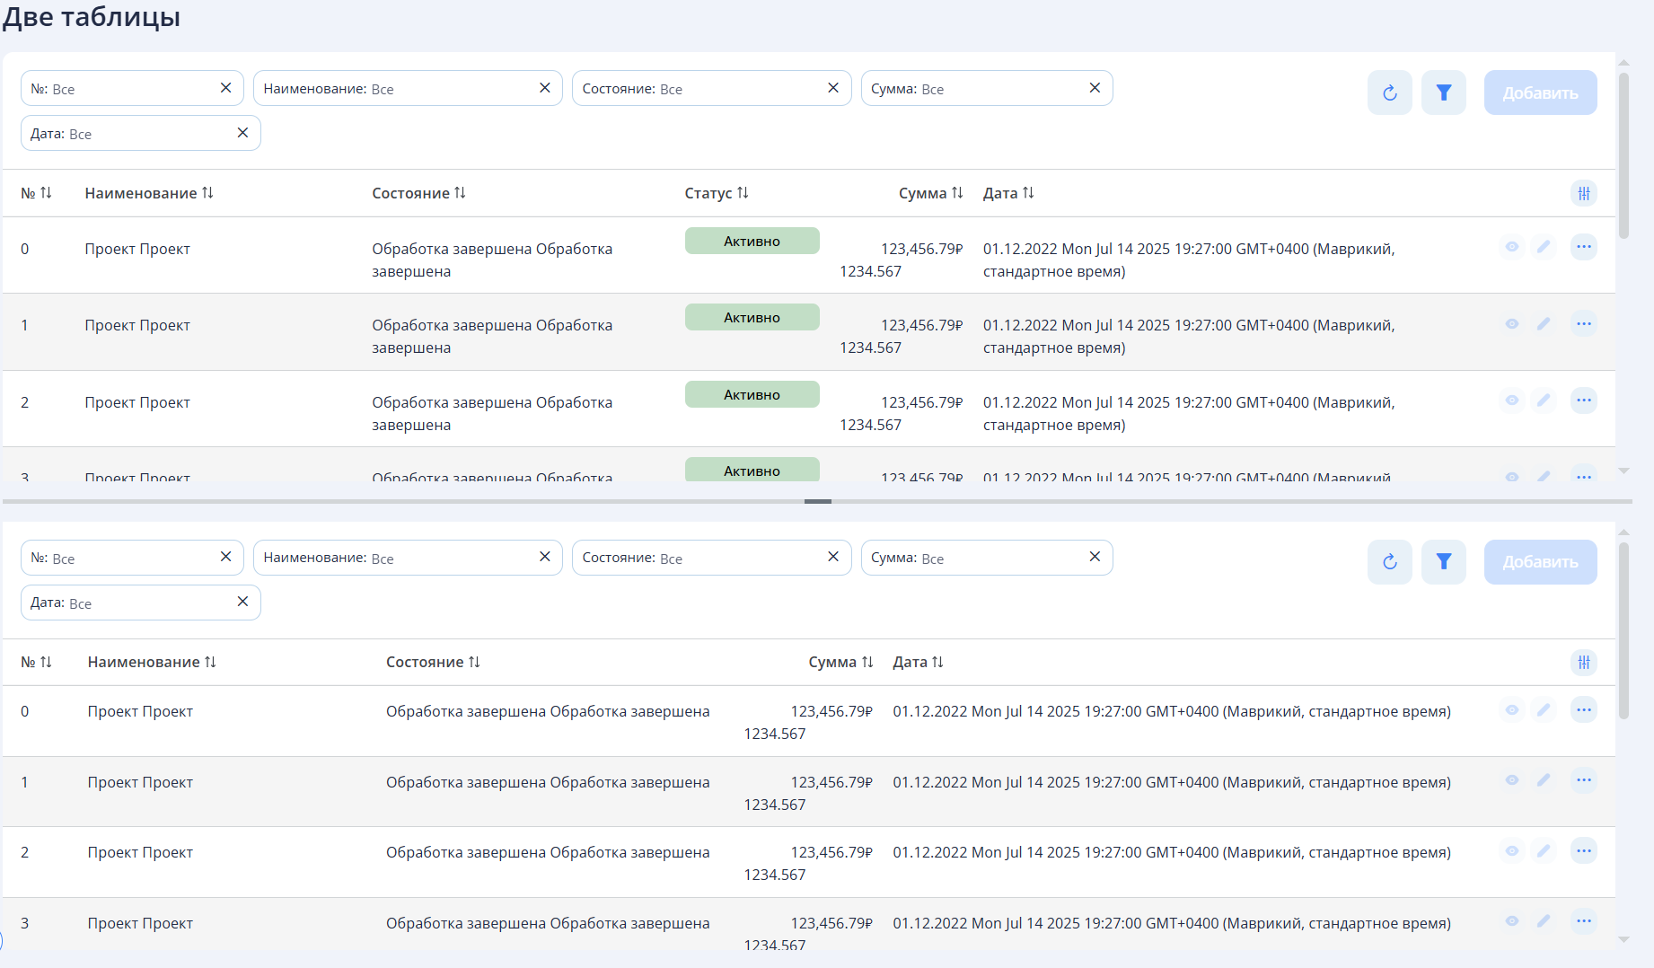This screenshot has height=968, width=1654.
Task: Clear Сумма filter in bottom table
Action: (1095, 557)
